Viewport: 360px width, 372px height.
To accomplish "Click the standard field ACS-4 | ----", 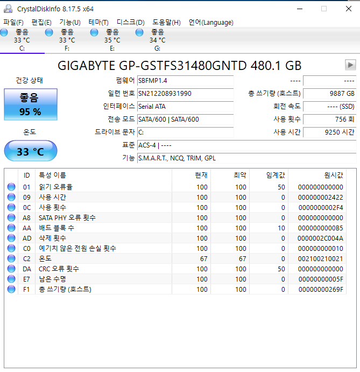I will (x=246, y=145).
